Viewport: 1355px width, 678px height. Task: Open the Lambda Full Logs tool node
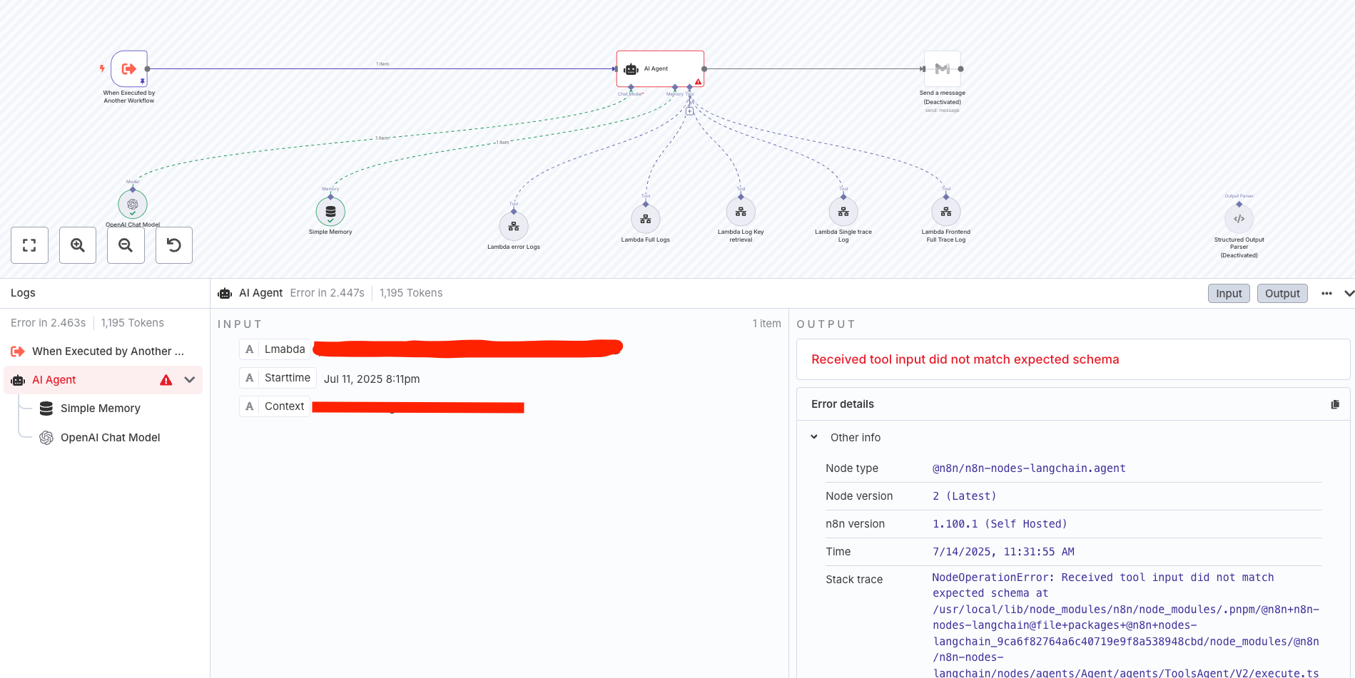click(x=646, y=219)
